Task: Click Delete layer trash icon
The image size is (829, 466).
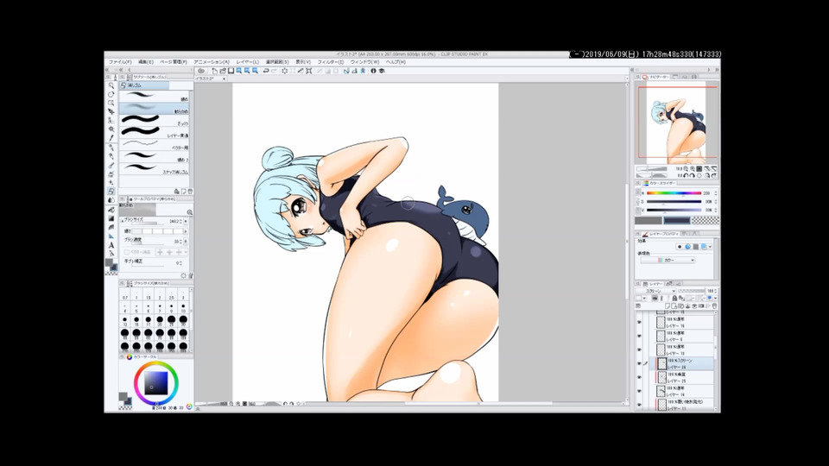Action: click(715, 305)
